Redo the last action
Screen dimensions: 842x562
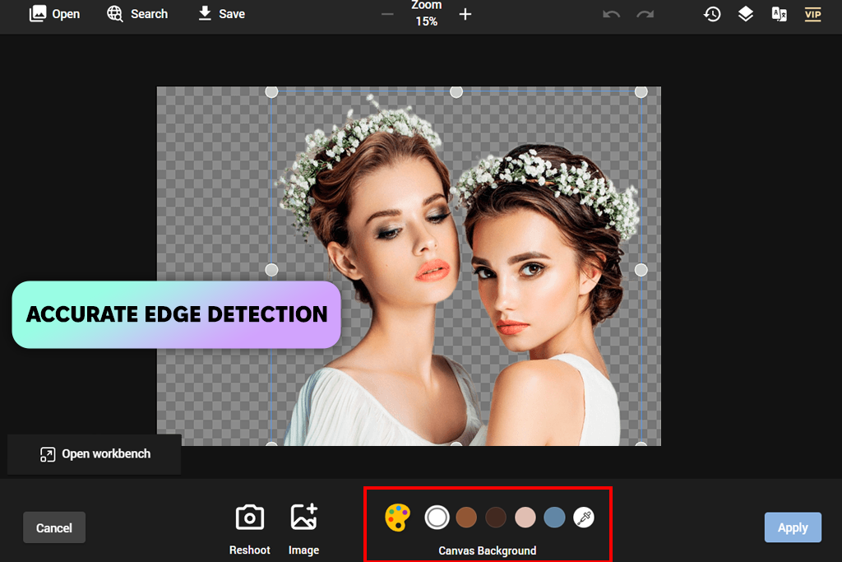tap(645, 15)
